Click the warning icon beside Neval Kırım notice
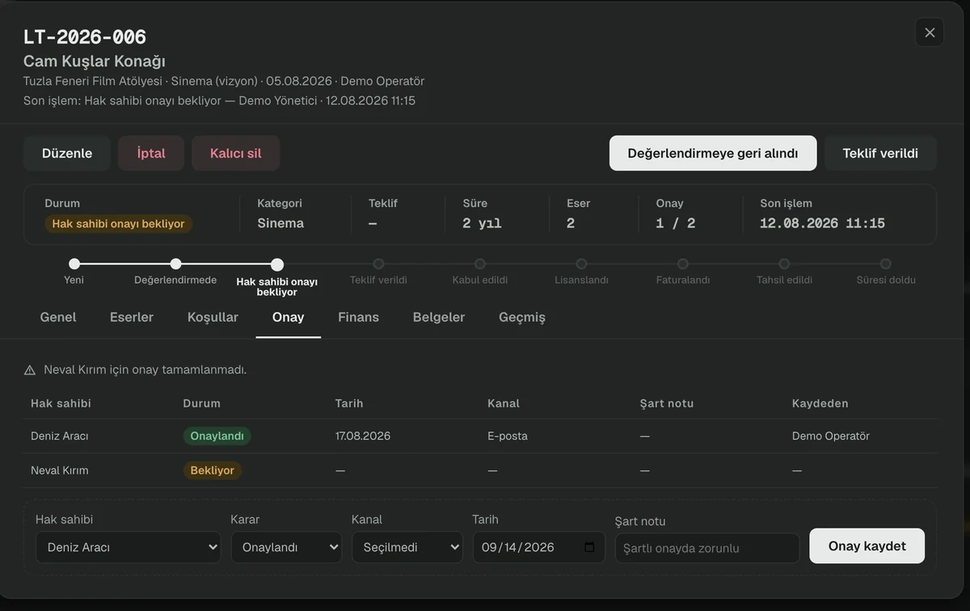970x611 pixels. pos(30,370)
